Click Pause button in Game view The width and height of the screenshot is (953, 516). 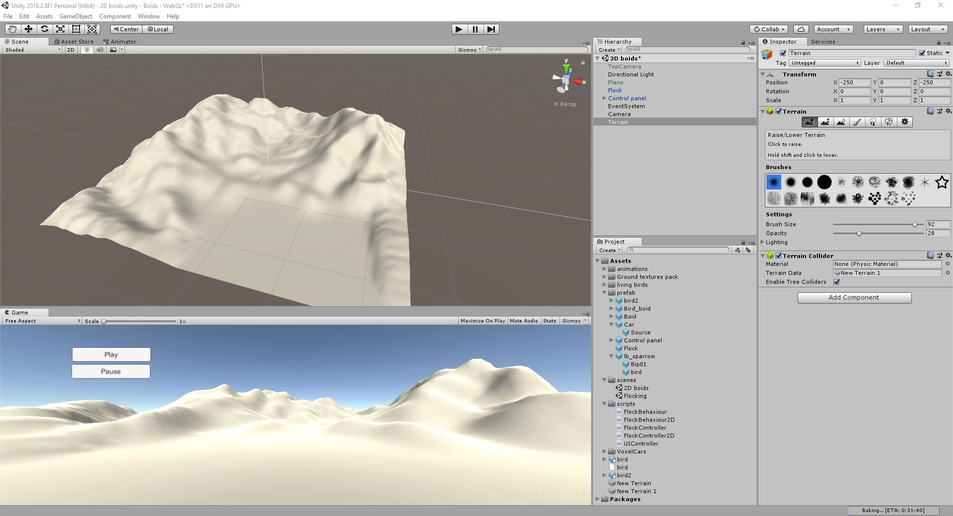coord(111,371)
